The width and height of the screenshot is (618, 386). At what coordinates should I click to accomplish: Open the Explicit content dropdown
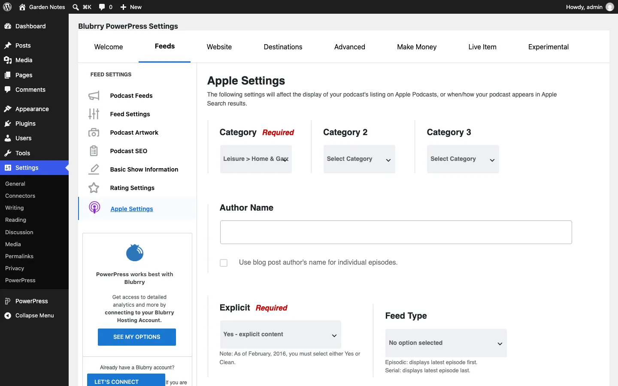pyautogui.click(x=281, y=335)
